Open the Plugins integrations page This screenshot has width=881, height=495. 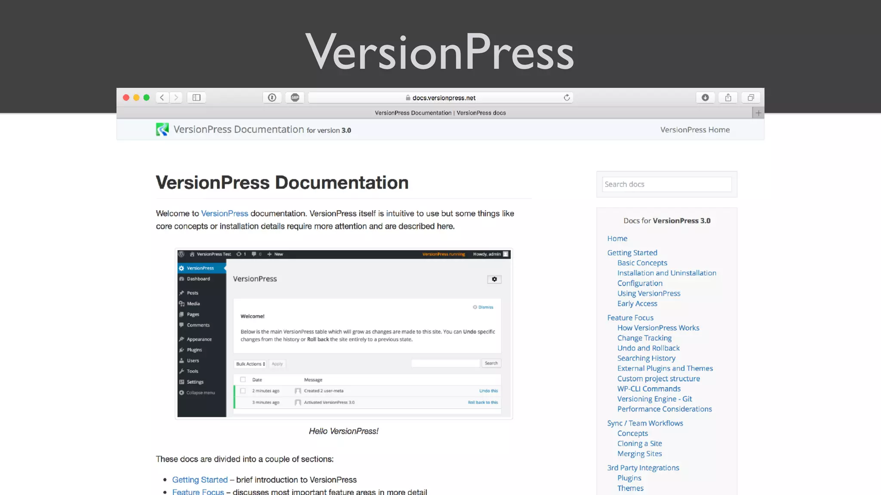pyautogui.click(x=629, y=478)
